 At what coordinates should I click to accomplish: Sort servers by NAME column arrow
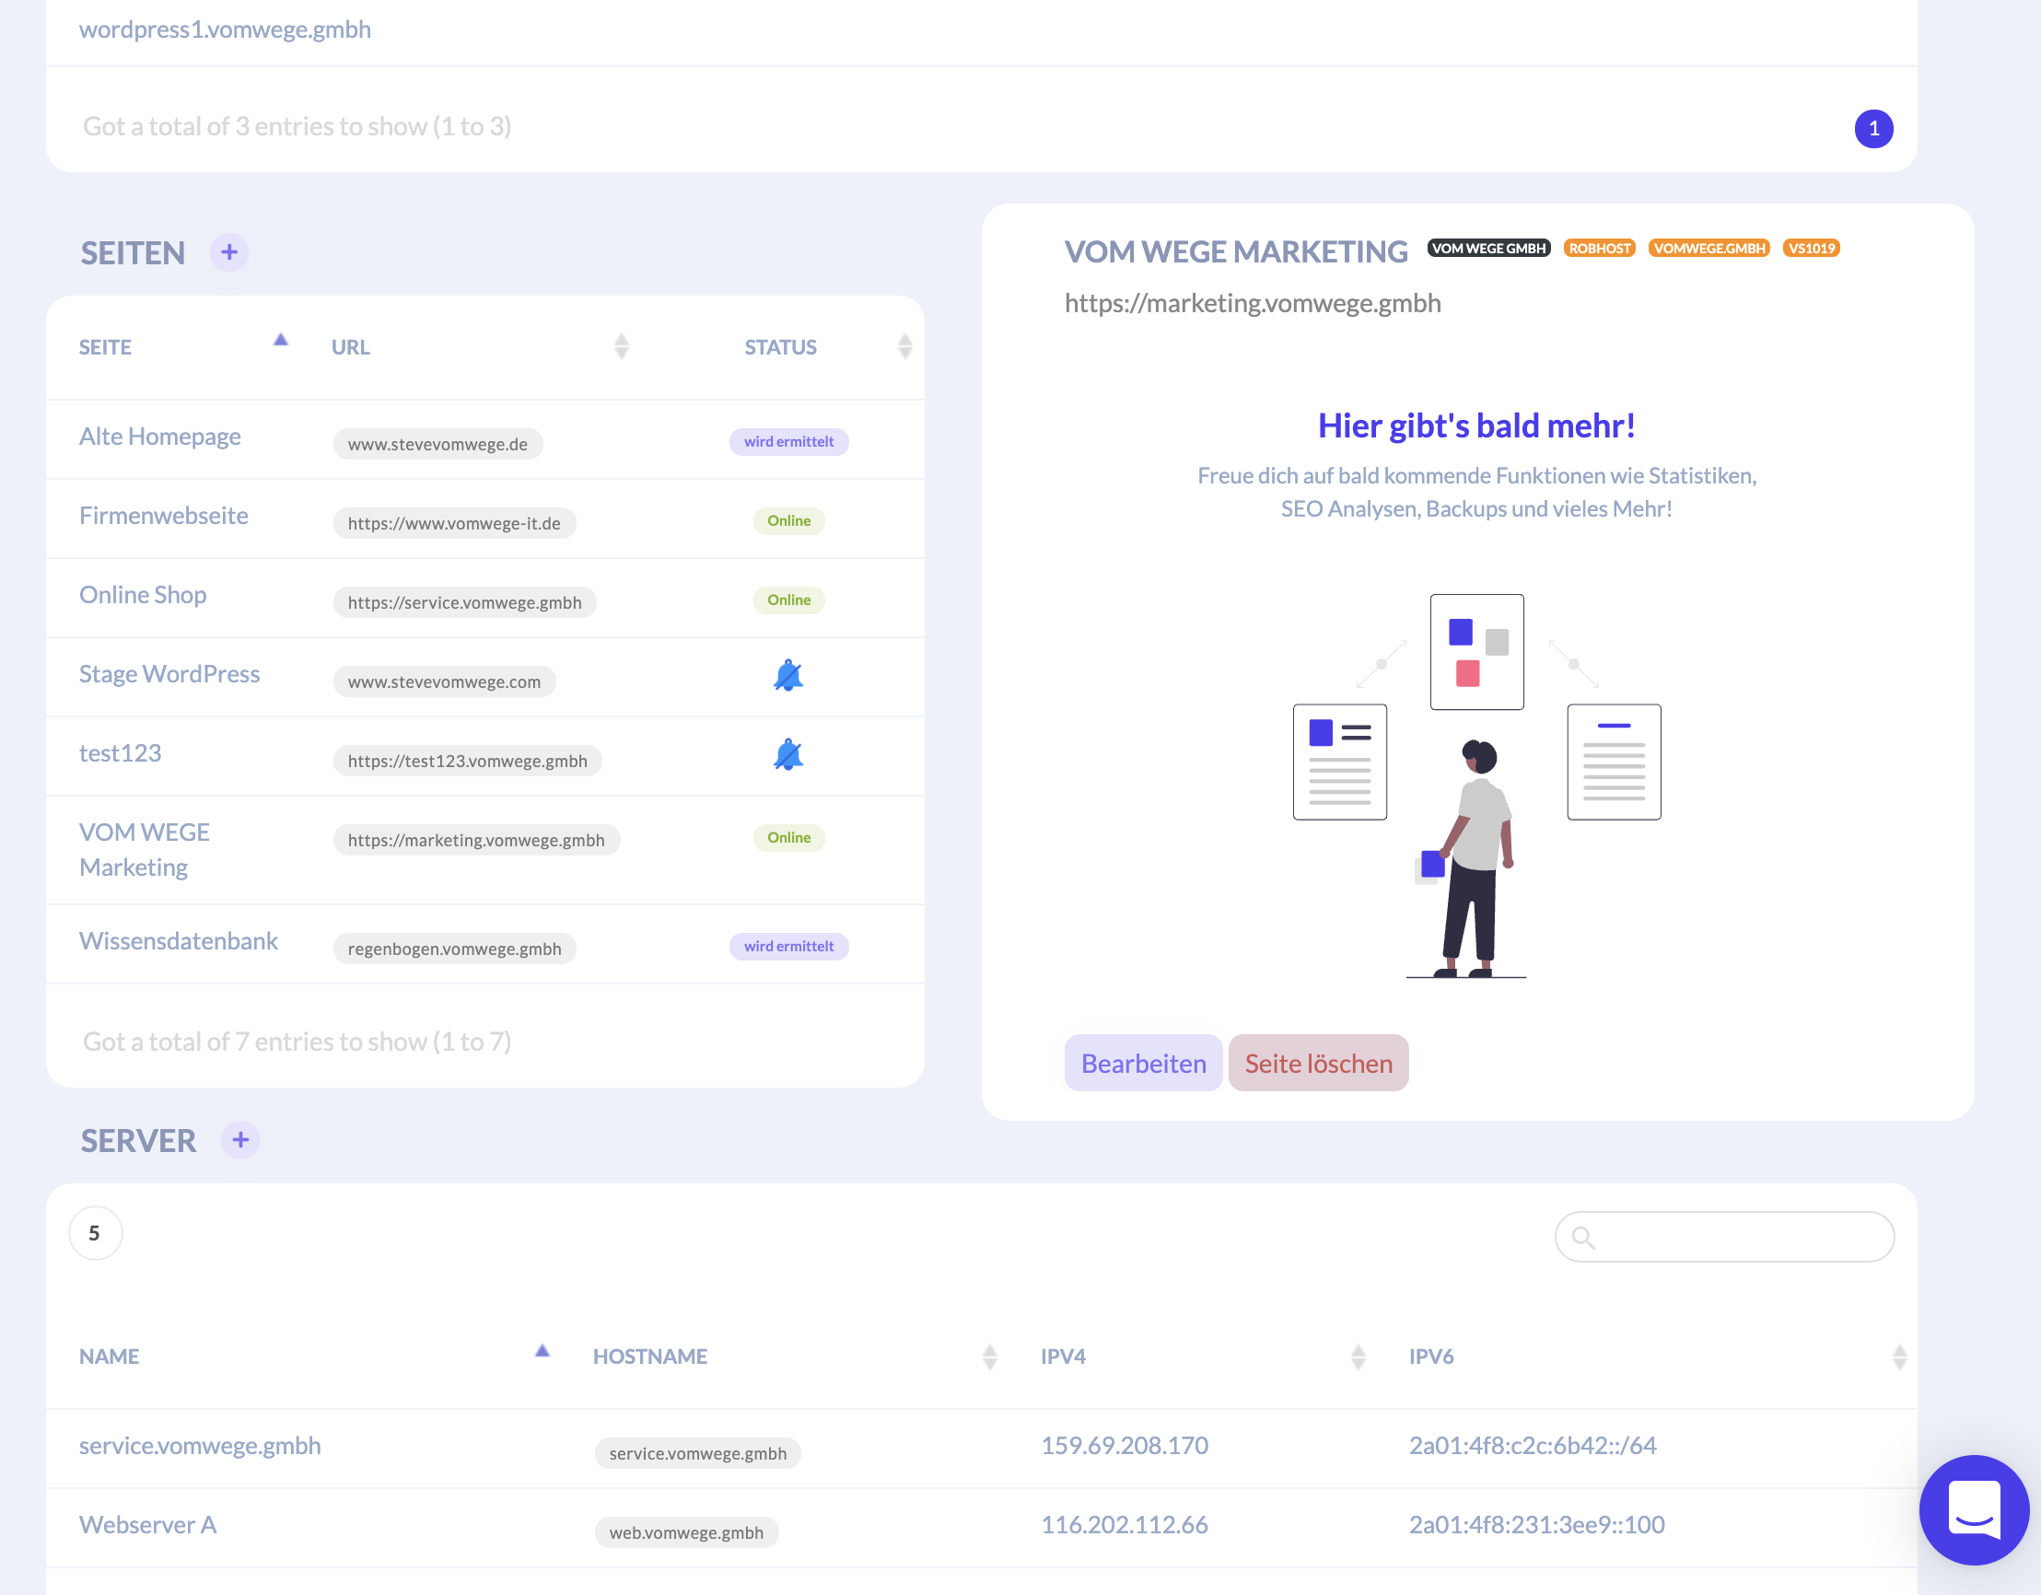[542, 1350]
